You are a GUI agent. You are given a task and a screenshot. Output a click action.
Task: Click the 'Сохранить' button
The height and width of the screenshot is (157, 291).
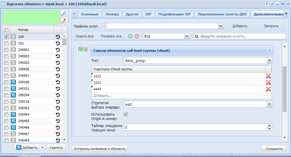point(274,149)
